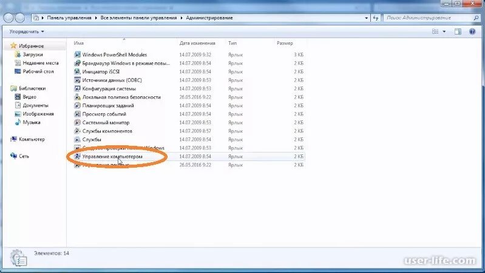Viewport: 485px width, 273px height.
Task: Expand the arrow after Все элементы панели управления
Action: [181, 18]
